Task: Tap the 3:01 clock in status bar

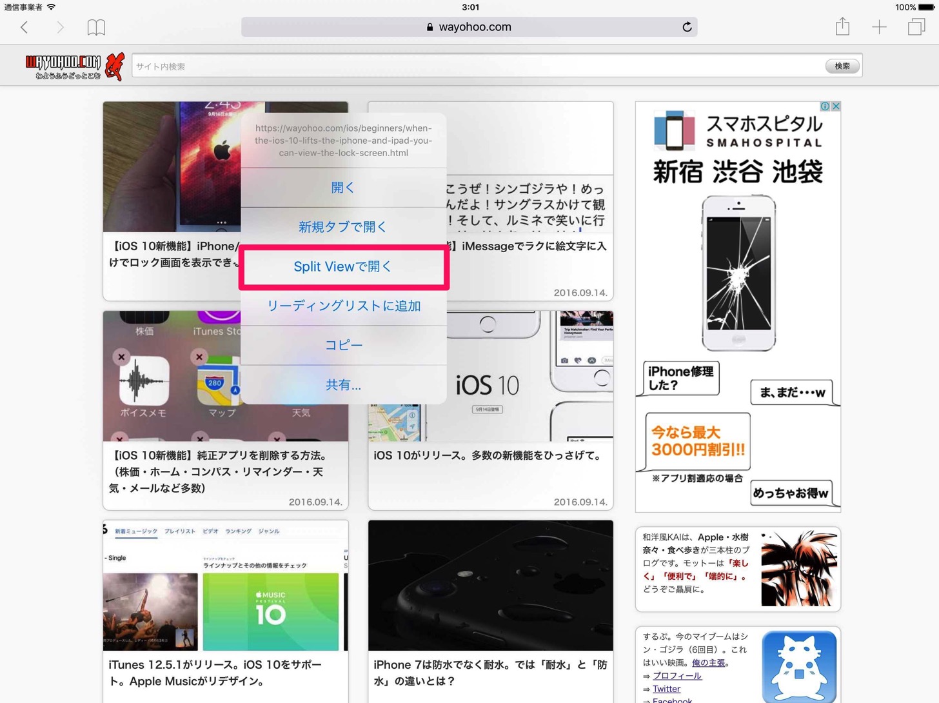Action: point(471,7)
